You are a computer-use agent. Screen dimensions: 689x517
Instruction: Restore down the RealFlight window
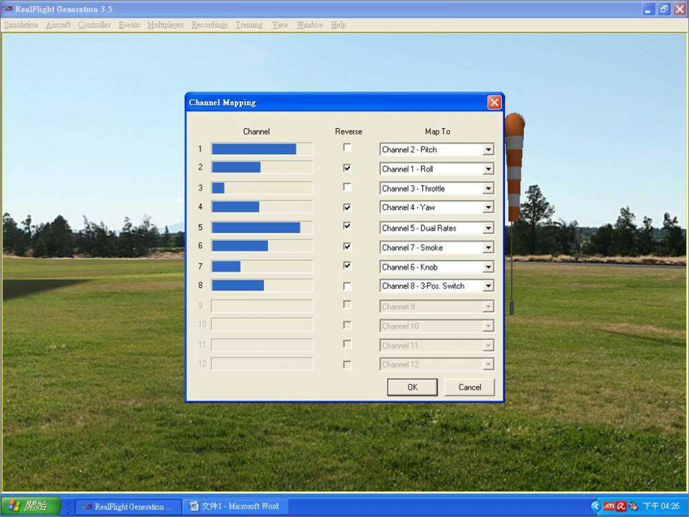click(x=664, y=9)
